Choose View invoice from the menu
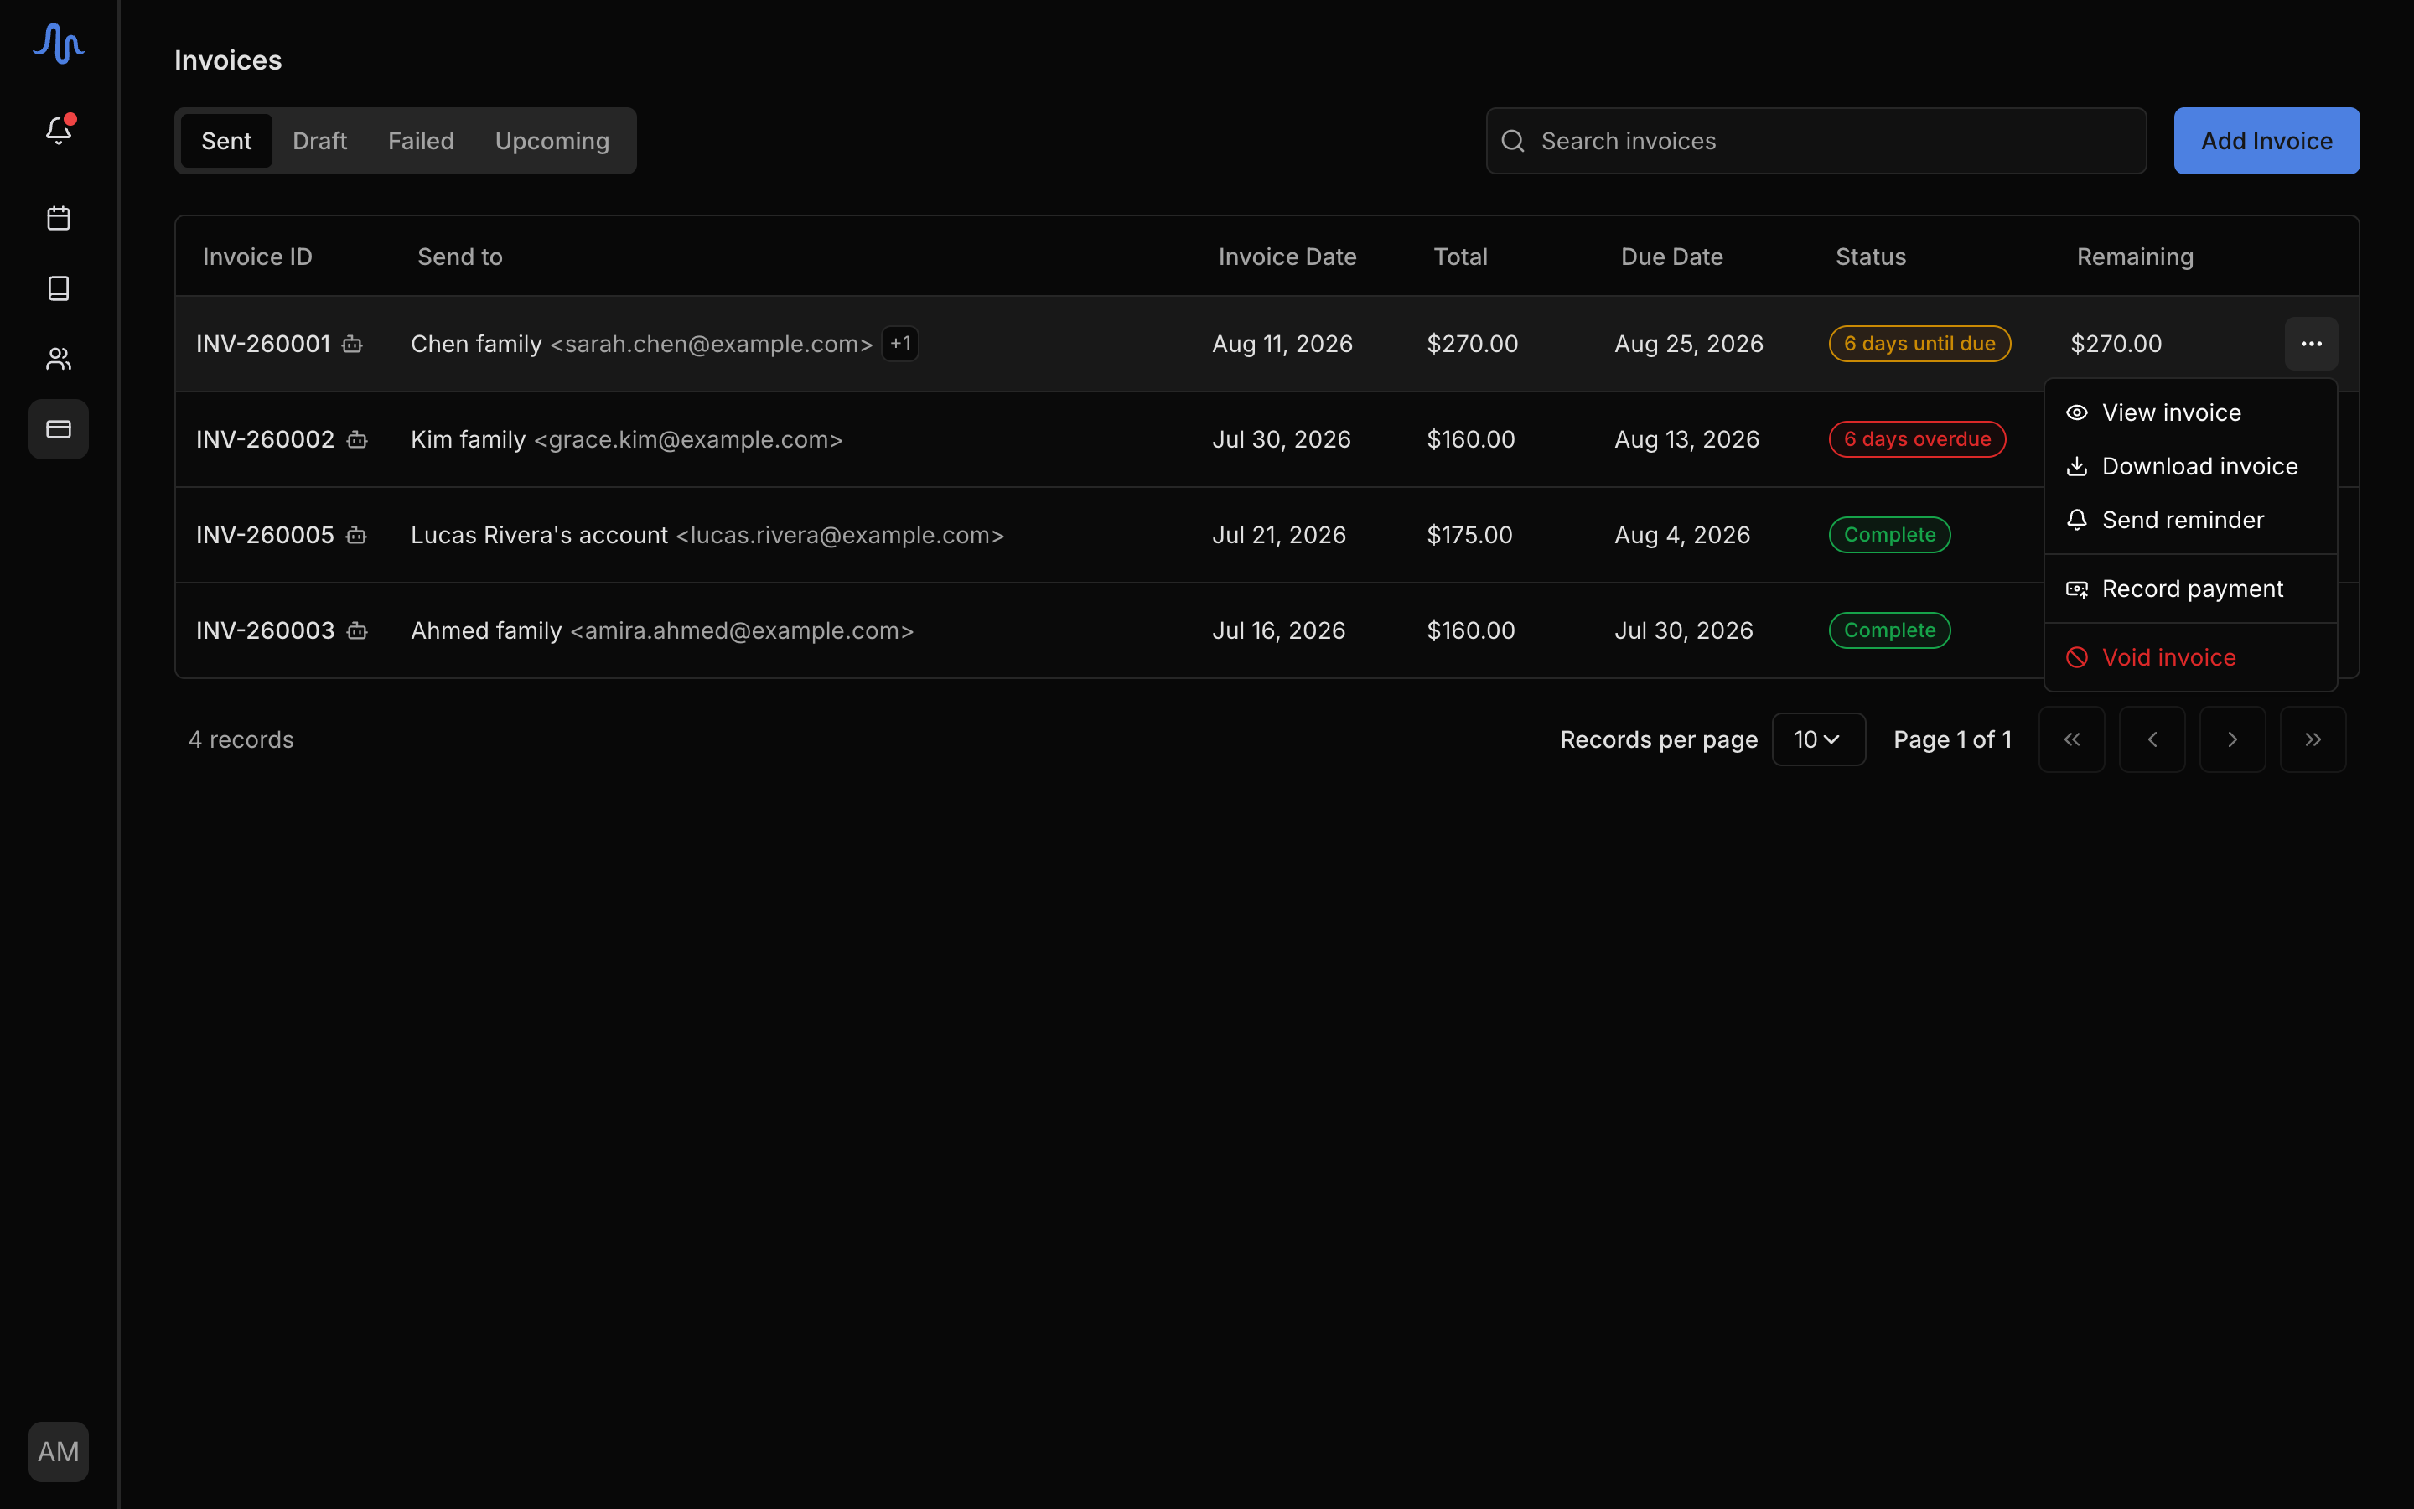The height and width of the screenshot is (1509, 2414). 2190,412
